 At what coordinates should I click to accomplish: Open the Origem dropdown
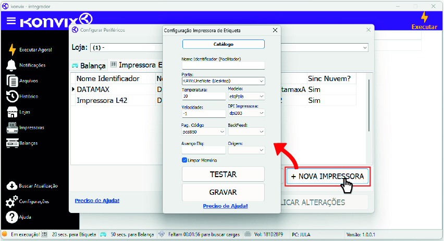pos(246,150)
